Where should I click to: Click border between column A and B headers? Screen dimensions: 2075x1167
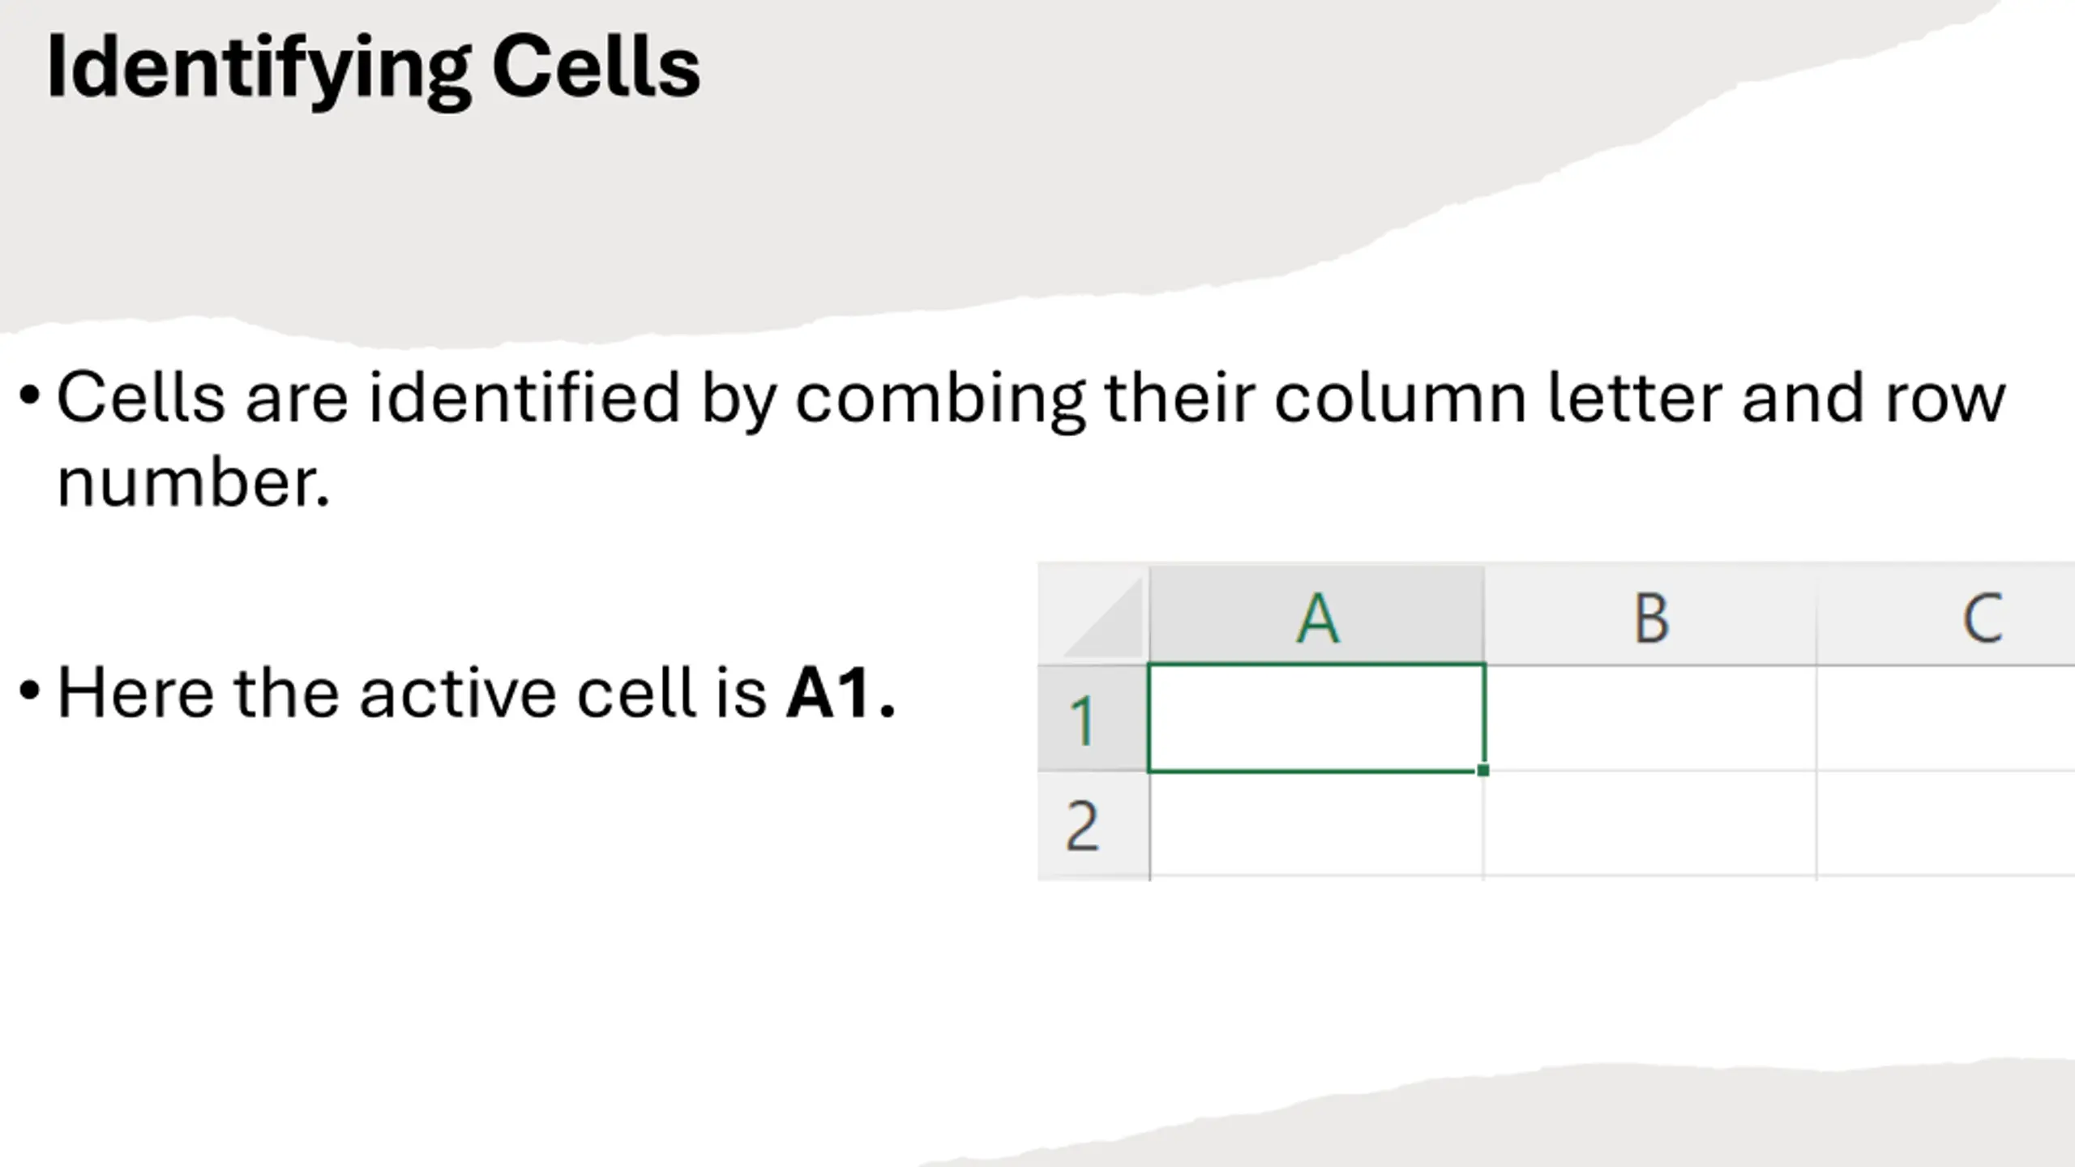click(1485, 614)
